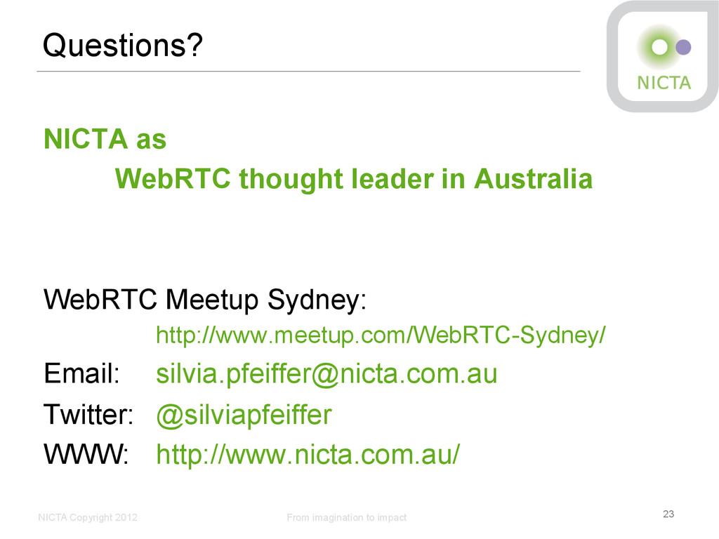Click the WWW: label
The height and width of the screenshot is (539, 719).
click(86, 455)
